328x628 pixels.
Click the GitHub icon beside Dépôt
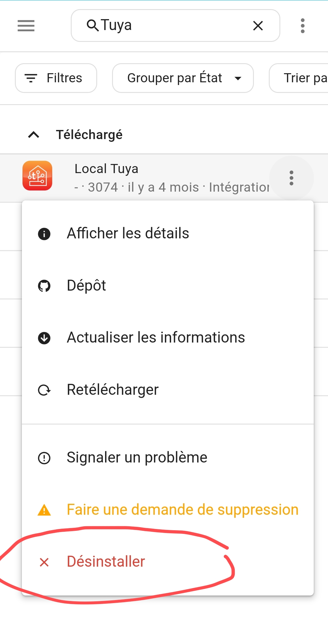coord(44,286)
